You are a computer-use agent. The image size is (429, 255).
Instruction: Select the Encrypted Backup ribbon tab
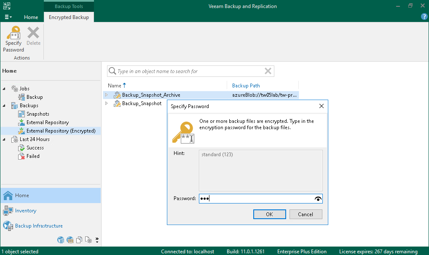[69, 17]
